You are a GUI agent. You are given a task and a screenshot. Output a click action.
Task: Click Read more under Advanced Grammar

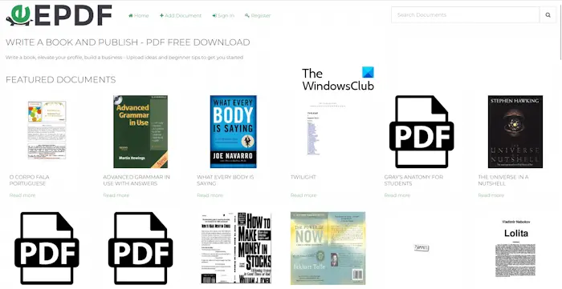[116, 195]
